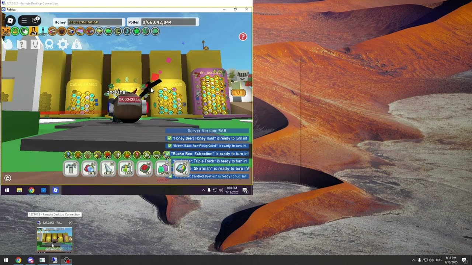
Task: Select Remote Desktop in host taskbar
Action: coord(55,260)
